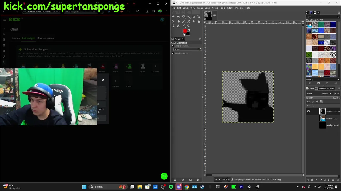Open the Undo History tab icon

179,39
